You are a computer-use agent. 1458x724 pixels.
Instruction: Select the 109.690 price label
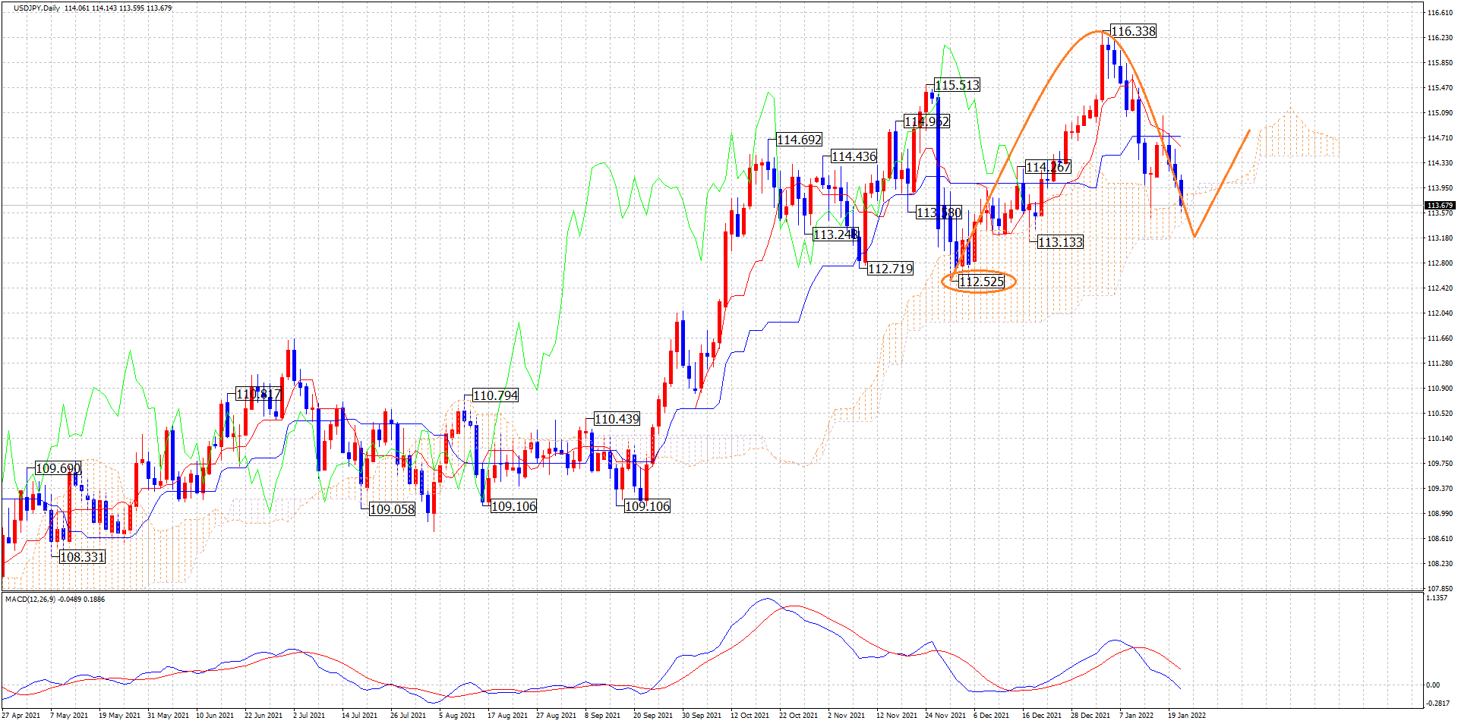click(x=58, y=468)
